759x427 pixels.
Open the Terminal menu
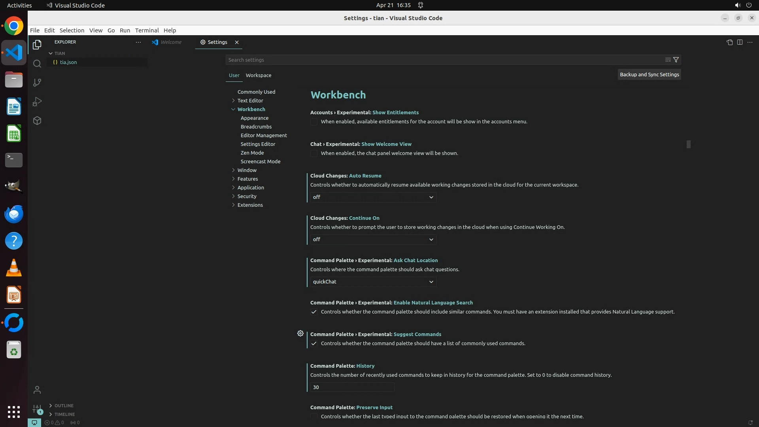147,30
